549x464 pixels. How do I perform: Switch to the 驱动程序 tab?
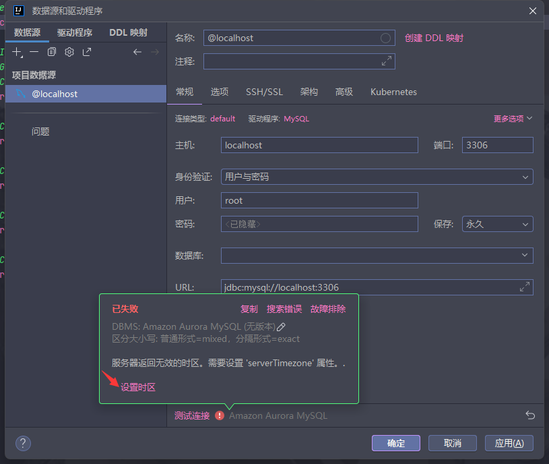point(75,32)
